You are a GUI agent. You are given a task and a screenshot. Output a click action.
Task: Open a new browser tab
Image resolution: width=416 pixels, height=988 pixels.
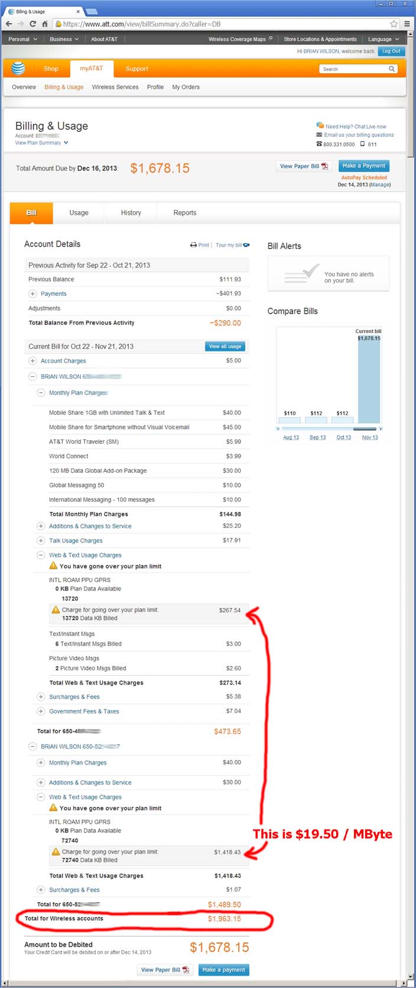tap(92, 11)
